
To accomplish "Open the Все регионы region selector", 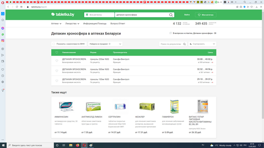I will tap(99, 15).
